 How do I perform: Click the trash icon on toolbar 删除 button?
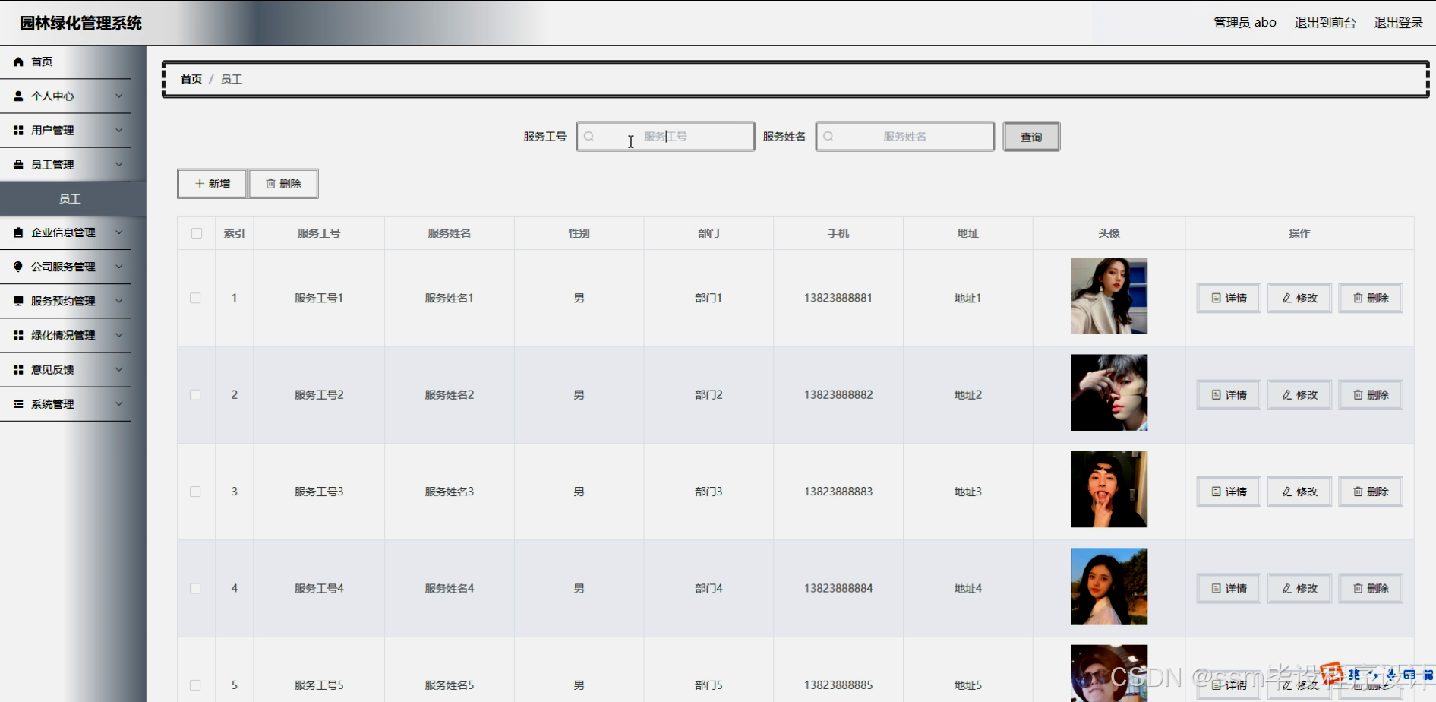(x=270, y=184)
